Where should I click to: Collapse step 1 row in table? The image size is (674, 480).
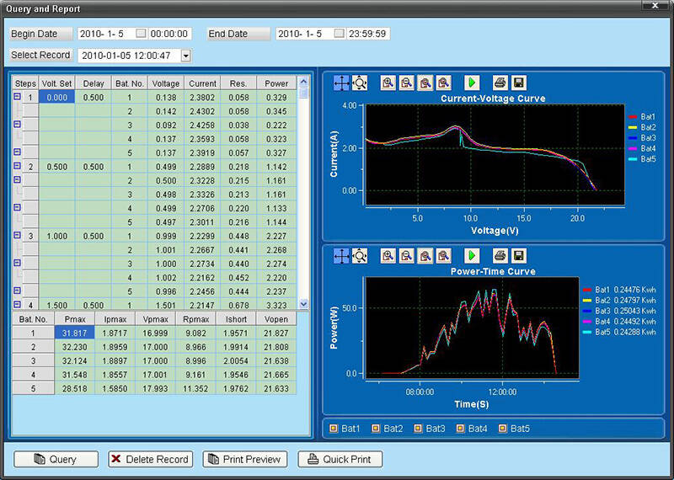tap(17, 97)
